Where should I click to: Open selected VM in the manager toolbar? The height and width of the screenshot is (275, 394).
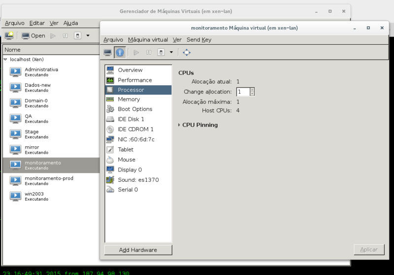point(33,35)
